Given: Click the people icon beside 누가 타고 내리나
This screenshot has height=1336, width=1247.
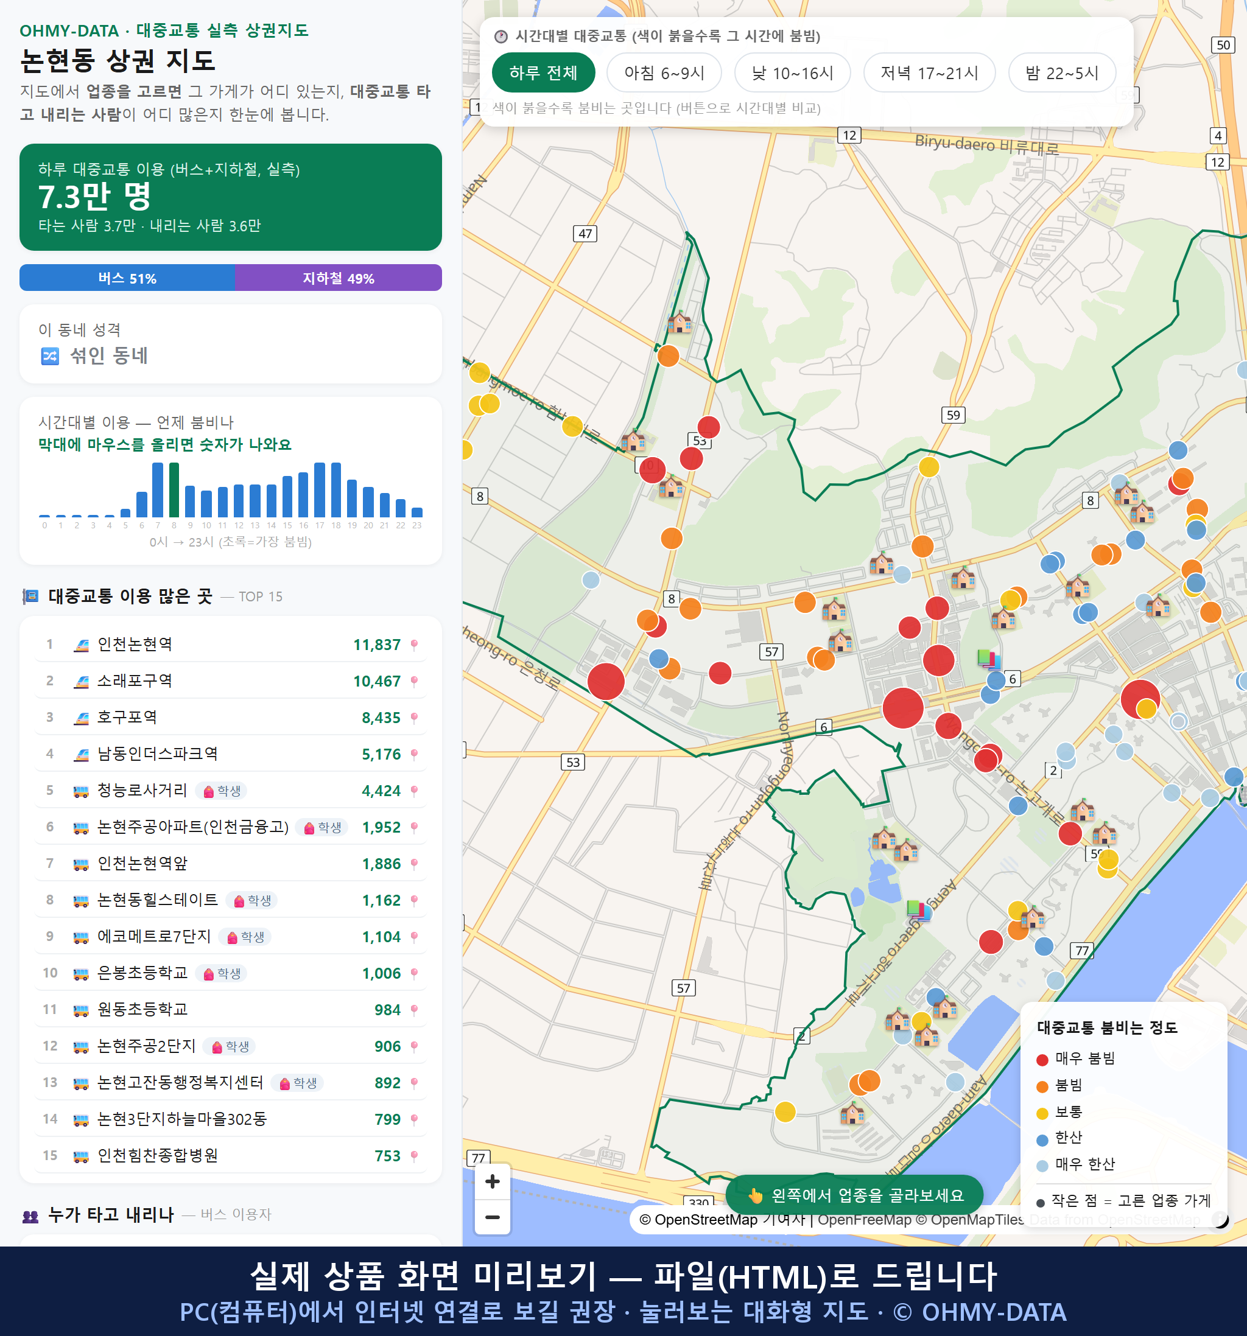Looking at the screenshot, I should coord(30,1215).
